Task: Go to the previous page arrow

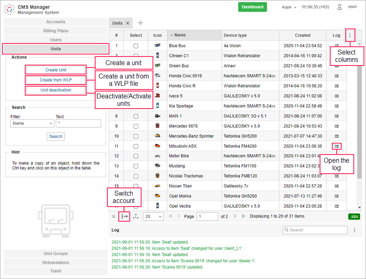Action: coord(179,216)
